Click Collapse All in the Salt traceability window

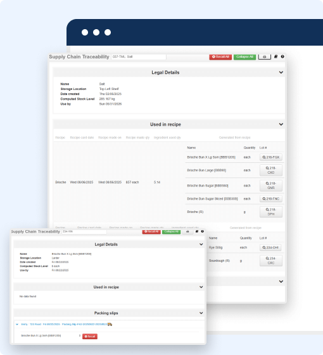coord(244,57)
